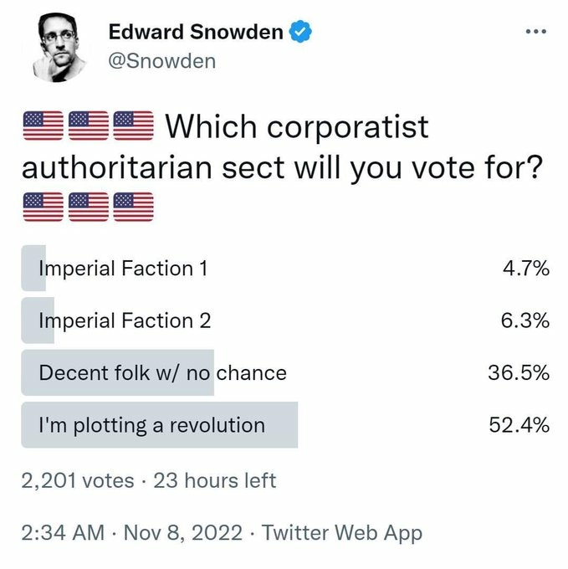Click the @Snowden handle
This screenshot has width=568, height=569.
point(162,61)
